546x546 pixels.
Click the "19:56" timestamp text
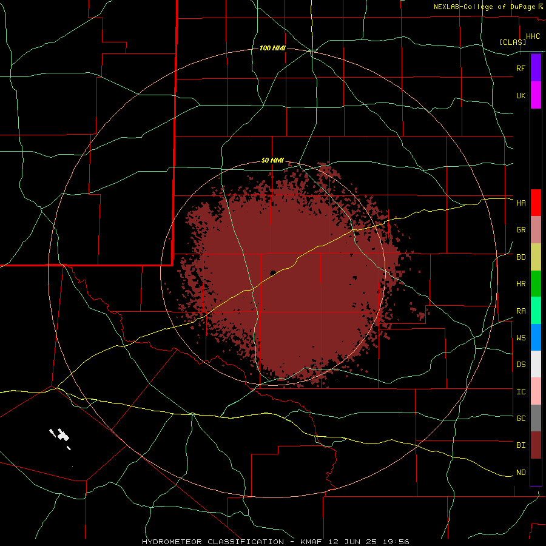coord(395,542)
